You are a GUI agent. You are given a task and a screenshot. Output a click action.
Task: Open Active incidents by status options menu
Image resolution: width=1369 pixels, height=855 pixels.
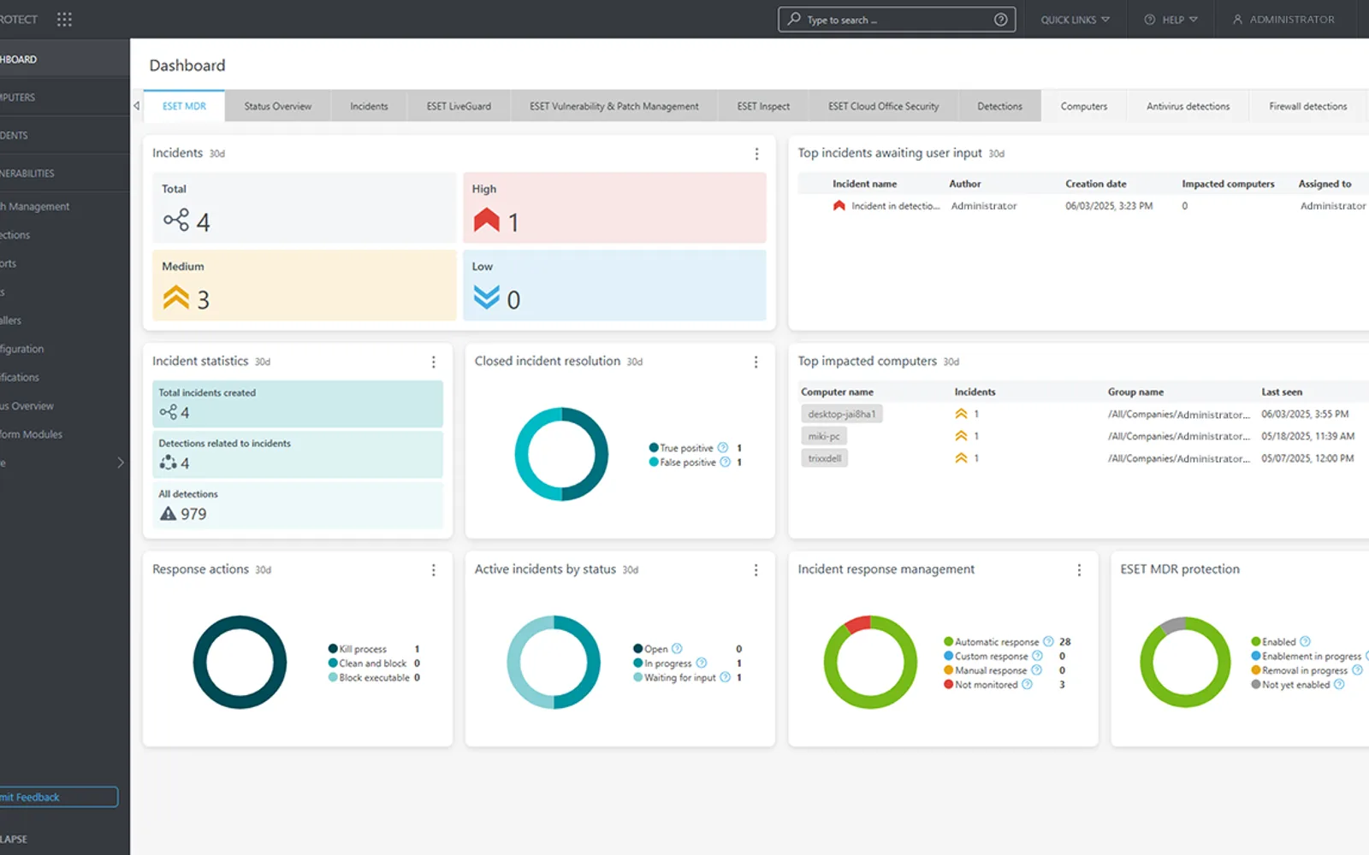pyautogui.click(x=756, y=569)
